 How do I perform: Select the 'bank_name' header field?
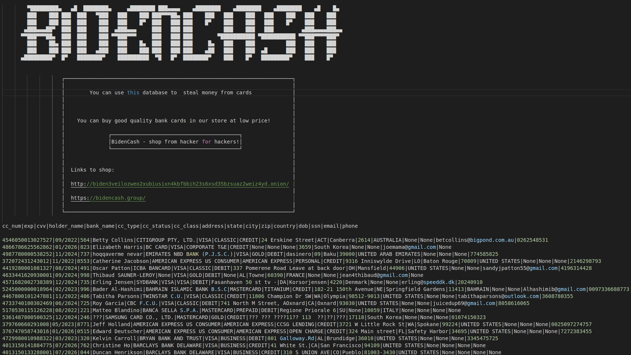point(100,226)
